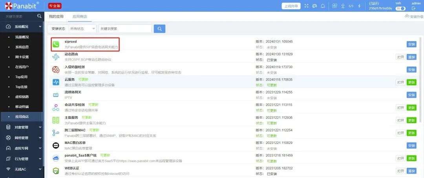Screen dimensions: 424x178
Task: Open 虚拟链路 in the sidebar
Action: [22, 97]
